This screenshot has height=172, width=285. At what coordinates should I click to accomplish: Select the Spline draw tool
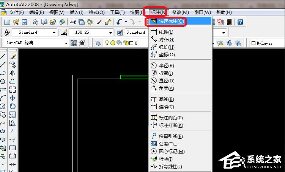click(3, 123)
